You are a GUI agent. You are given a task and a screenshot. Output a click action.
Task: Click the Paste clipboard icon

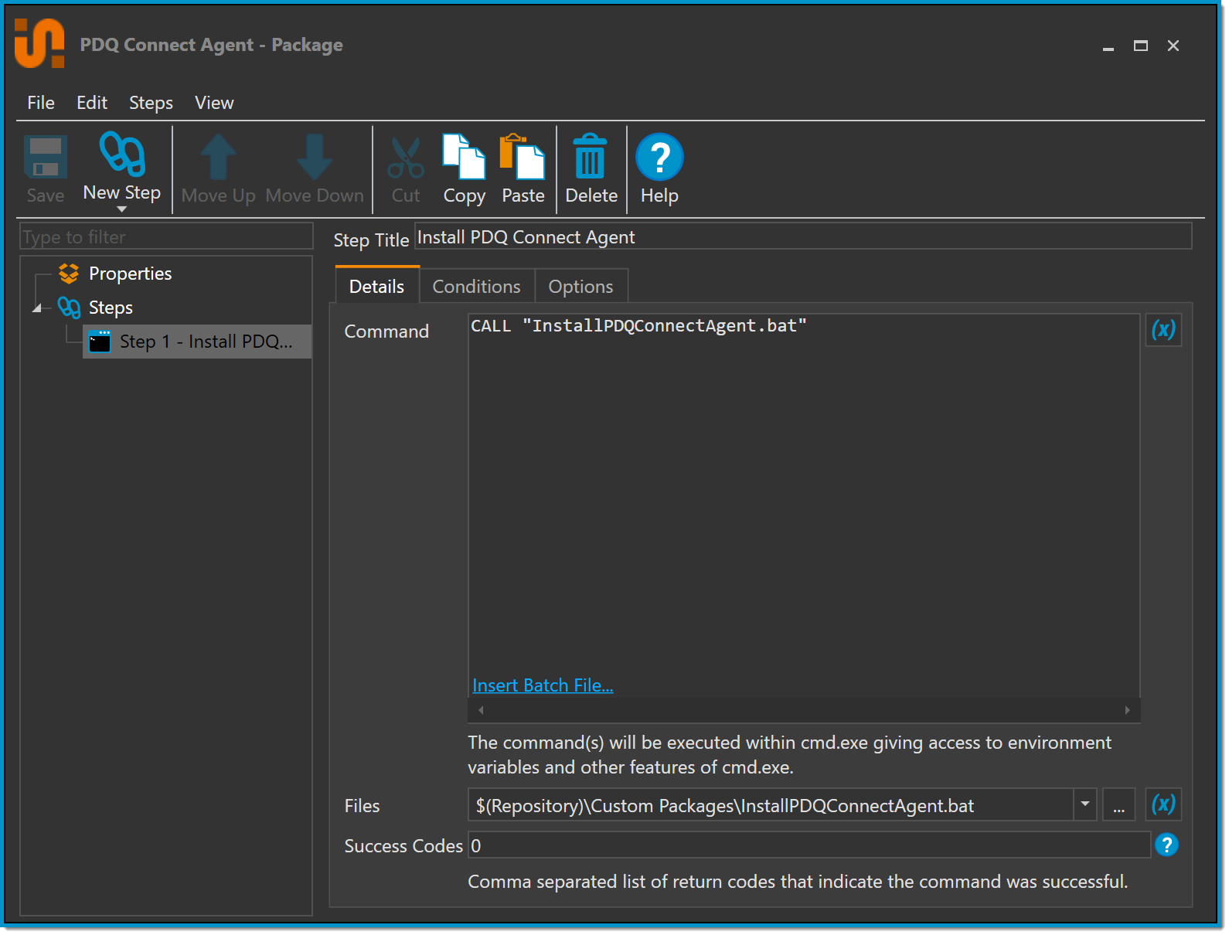pyautogui.click(x=523, y=156)
